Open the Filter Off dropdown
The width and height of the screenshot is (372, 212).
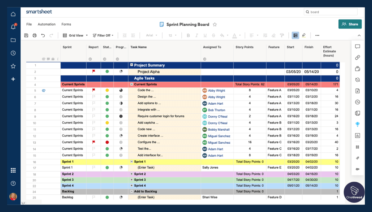103,35
